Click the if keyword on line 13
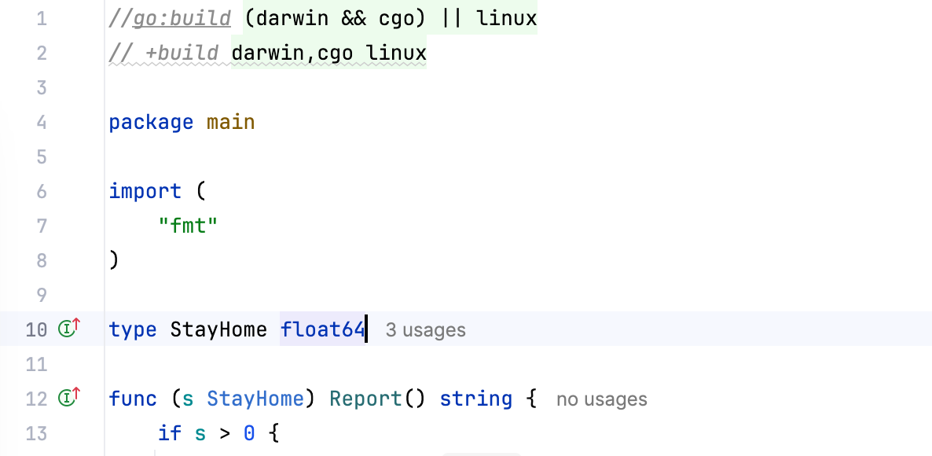Screen dimensions: 932x456 pyautogui.click(x=169, y=433)
